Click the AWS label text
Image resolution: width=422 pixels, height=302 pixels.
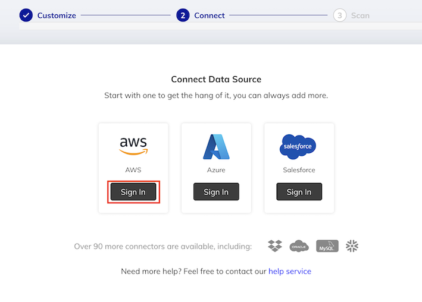pos(133,170)
